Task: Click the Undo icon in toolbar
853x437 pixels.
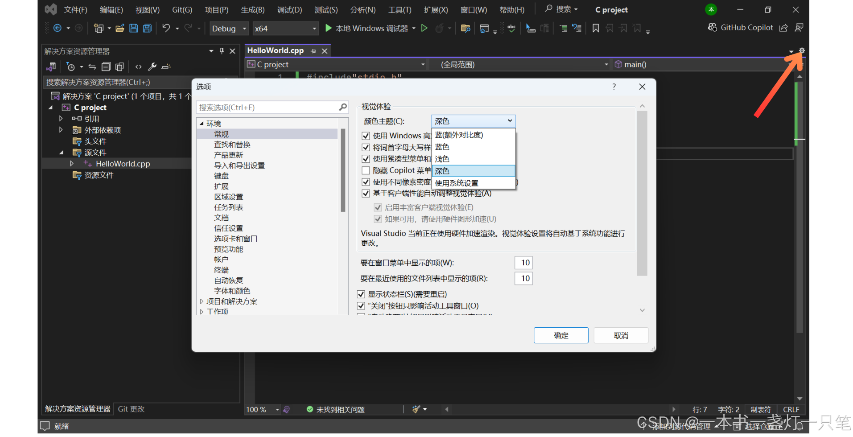Action: (166, 28)
